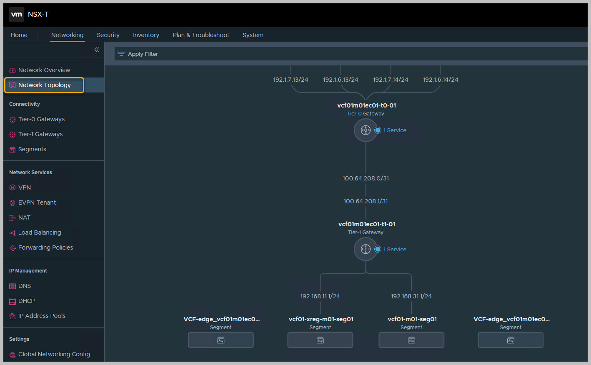The height and width of the screenshot is (365, 591).
Task: Open IP Address Pools page
Action: tap(42, 316)
